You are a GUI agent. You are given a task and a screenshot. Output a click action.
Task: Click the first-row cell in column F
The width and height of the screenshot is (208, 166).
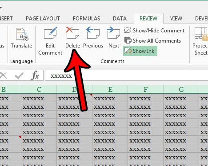coord(146,98)
